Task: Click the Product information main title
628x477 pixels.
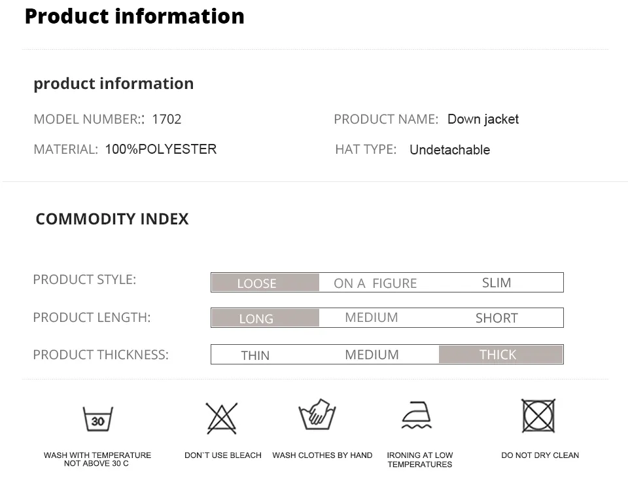Action: [134, 16]
